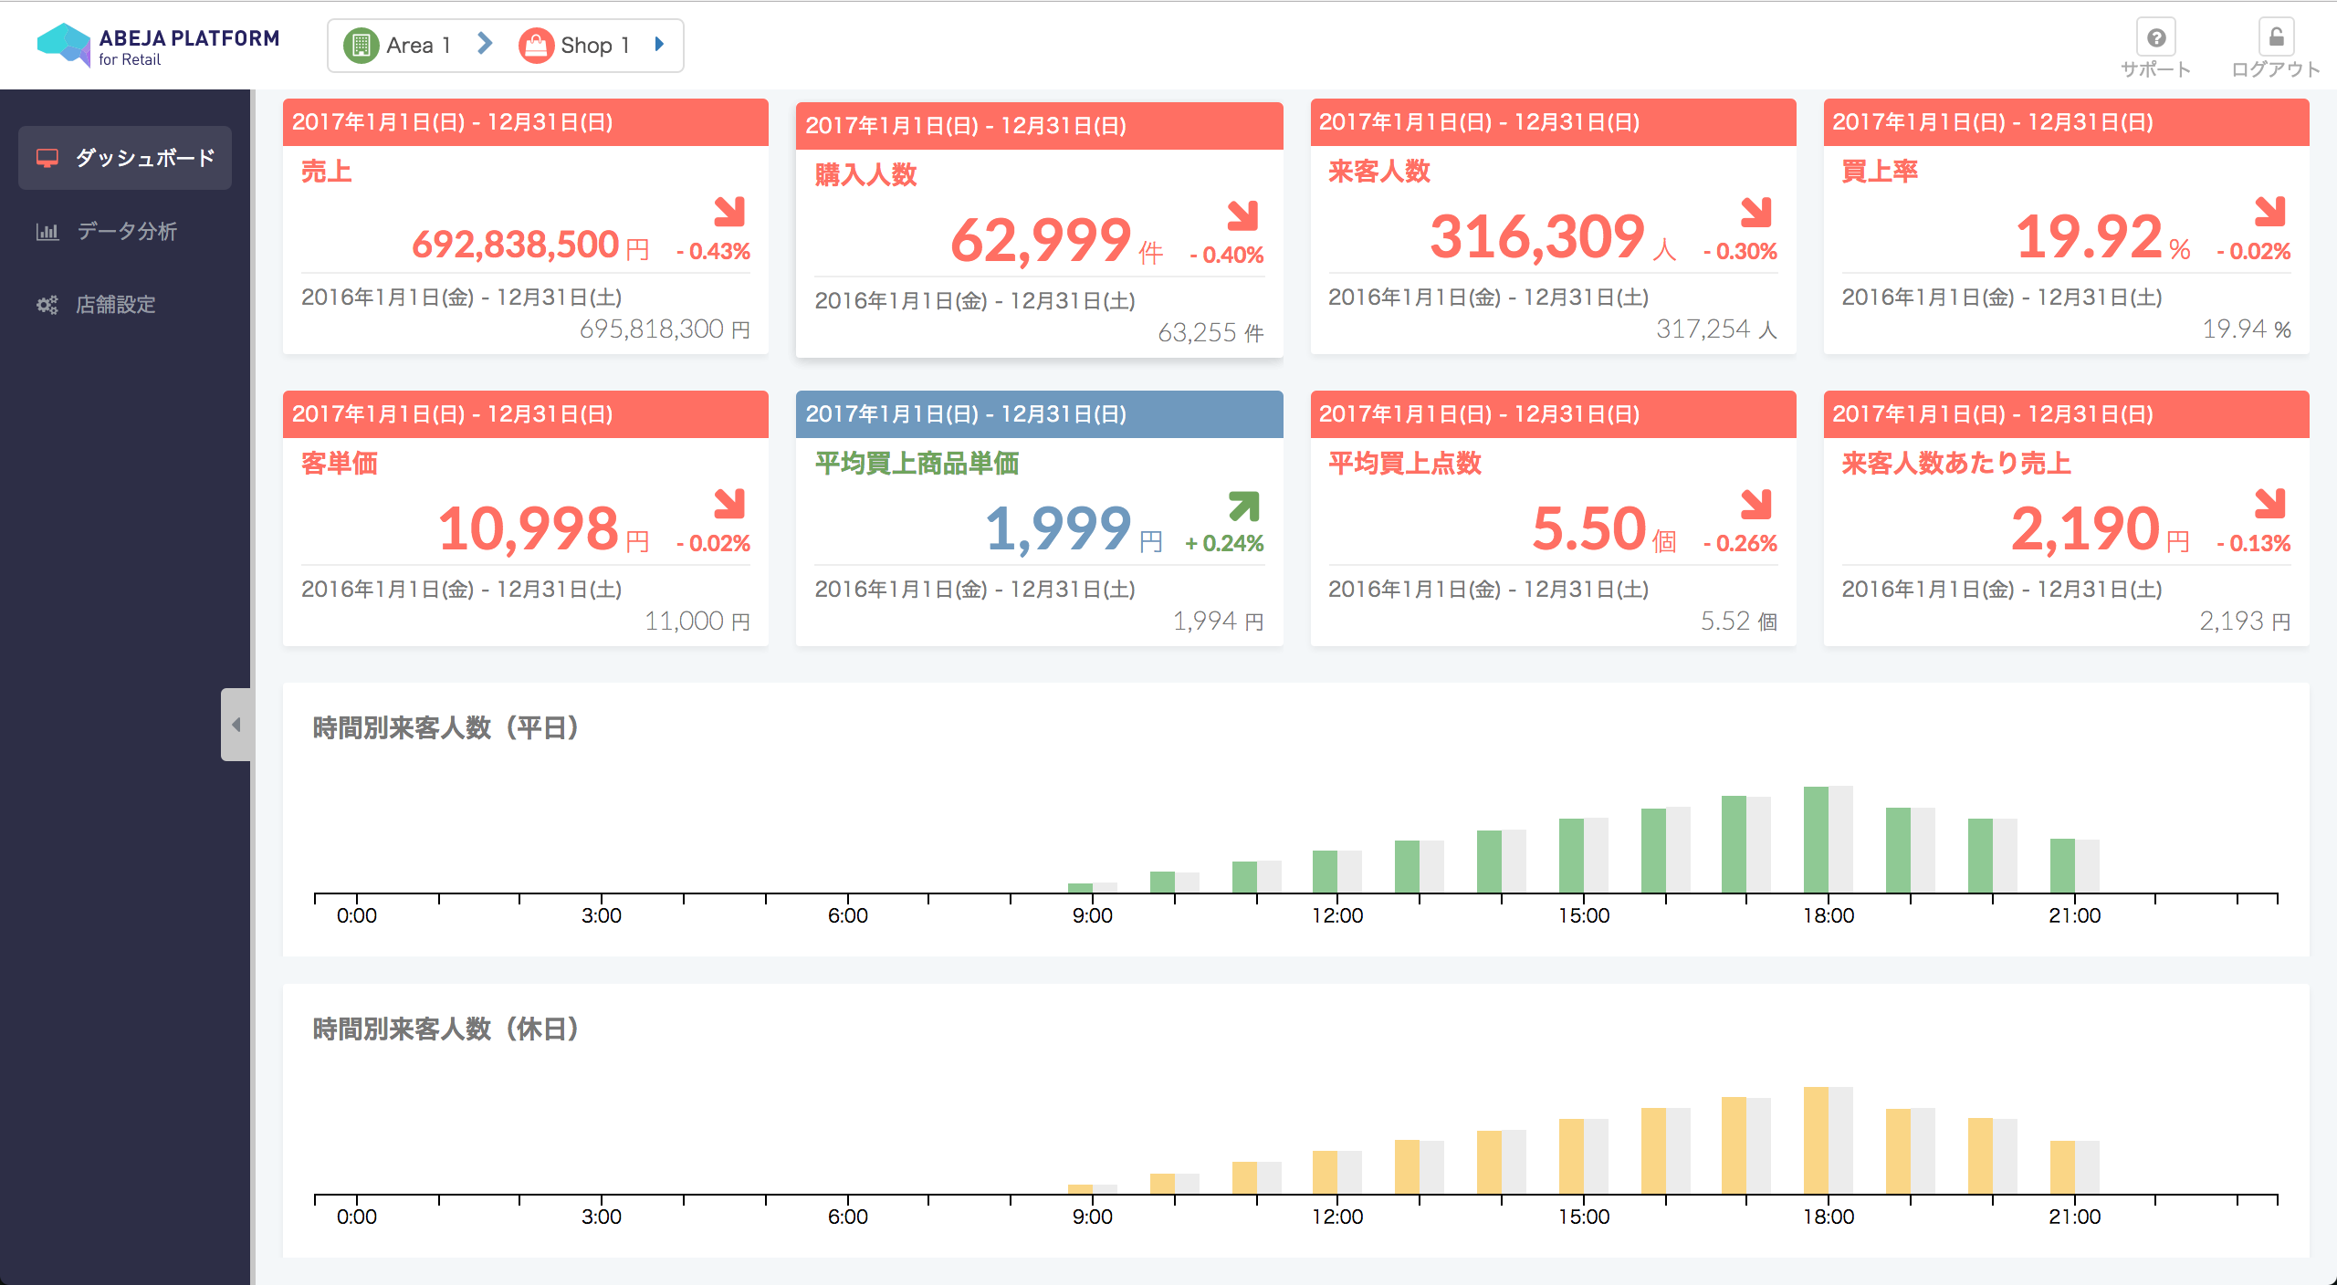Click the 時間別来客人数（平日） chart title
This screenshot has width=2337, height=1285.
(x=446, y=727)
